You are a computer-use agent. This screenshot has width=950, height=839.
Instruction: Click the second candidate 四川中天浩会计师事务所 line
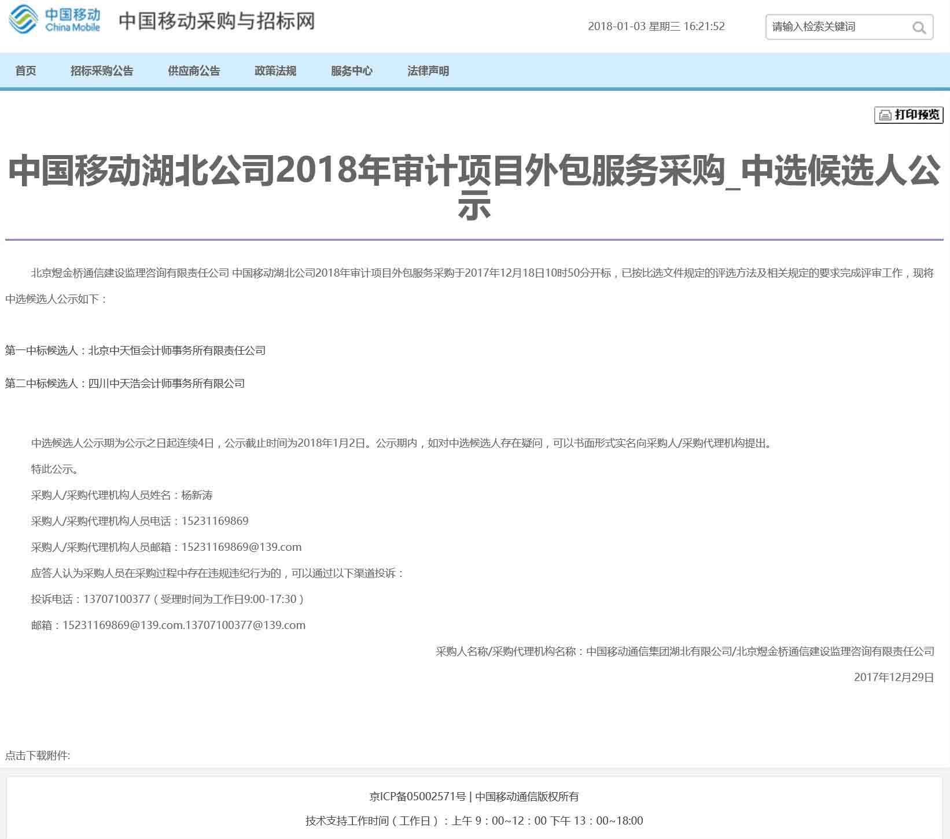click(x=125, y=383)
